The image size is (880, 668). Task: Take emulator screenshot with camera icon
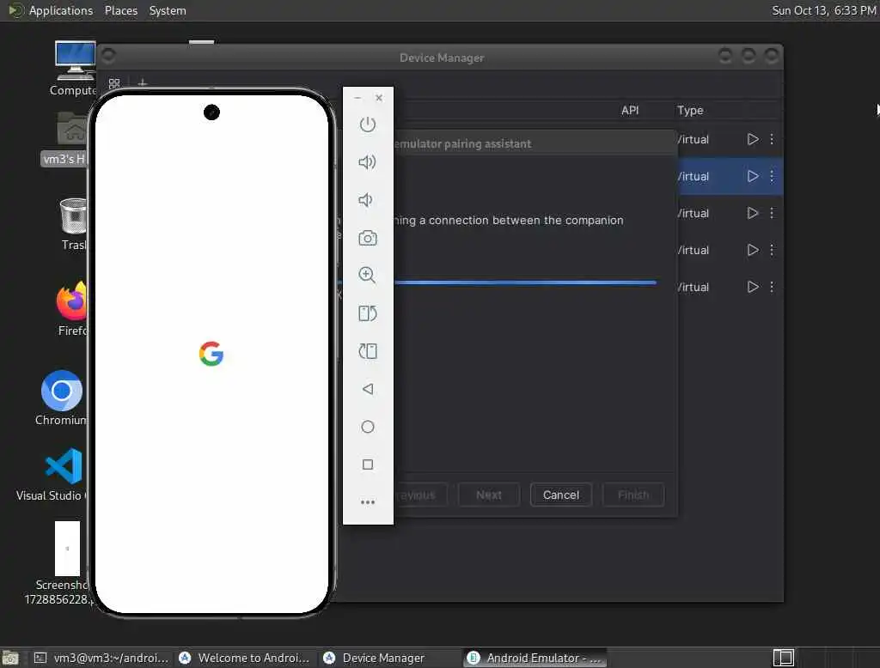(368, 238)
